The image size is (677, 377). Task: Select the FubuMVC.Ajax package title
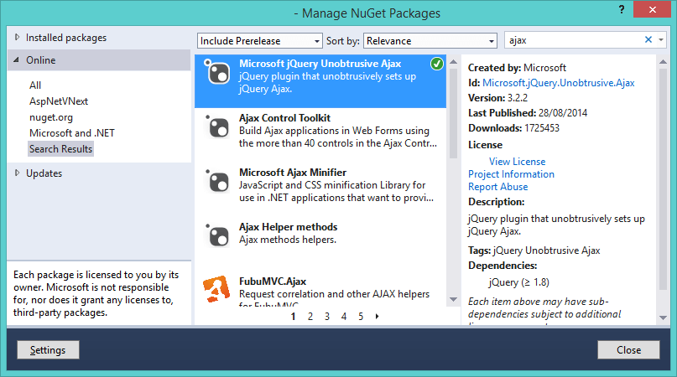(273, 281)
